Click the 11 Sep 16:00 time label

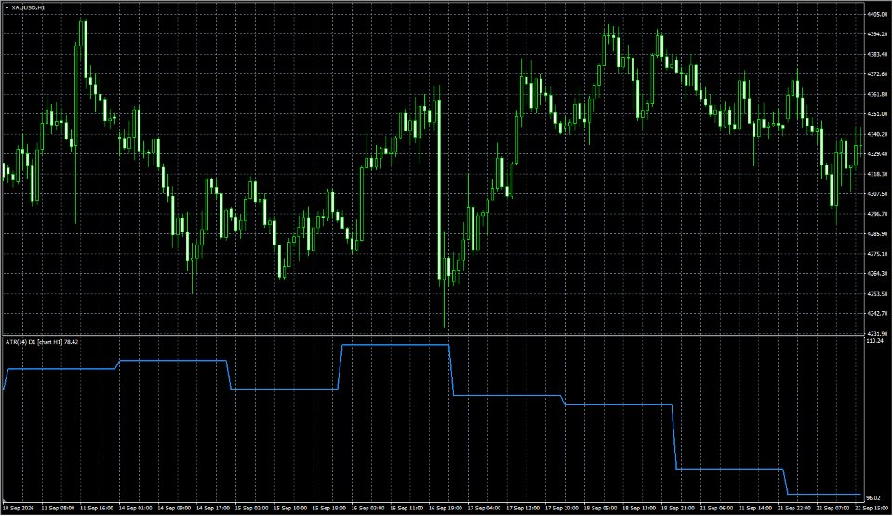coord(97,508)
